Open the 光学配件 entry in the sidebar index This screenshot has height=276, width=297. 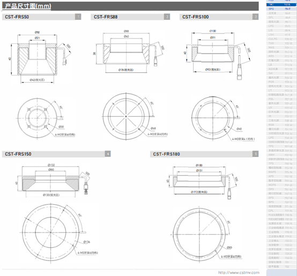pyautogui.click(x=281, y=245)
